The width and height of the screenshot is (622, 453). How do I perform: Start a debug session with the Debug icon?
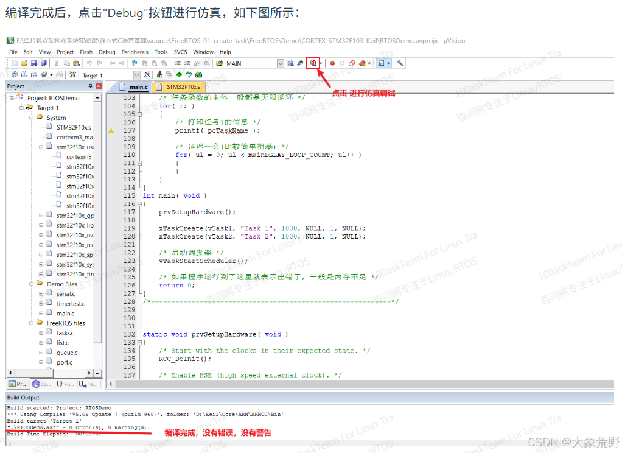[x=313, y=63]
